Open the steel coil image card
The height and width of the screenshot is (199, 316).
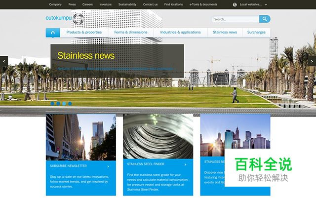point(158,136)
